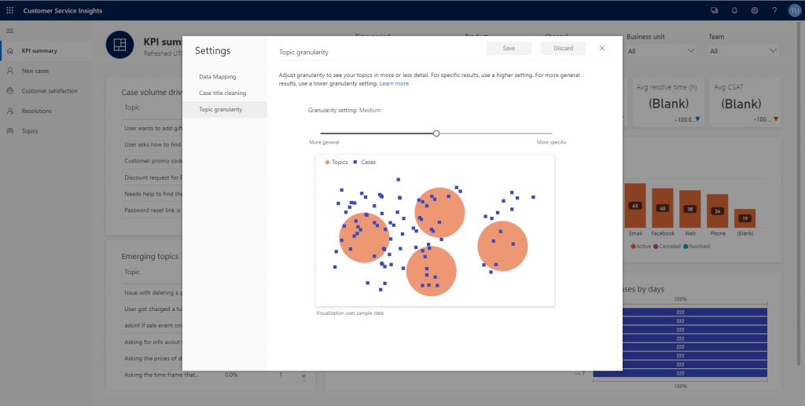Click the chat feedback icon in header

tap(714, 11)
